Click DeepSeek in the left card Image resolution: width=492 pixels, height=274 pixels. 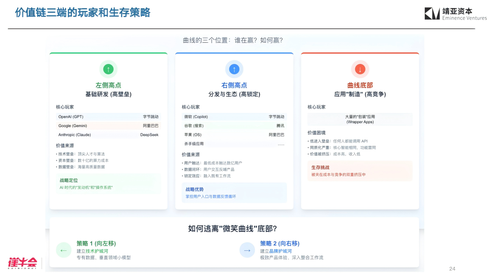[149, 135]
